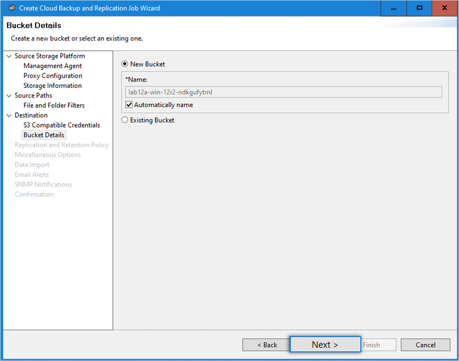Open File and Folder Filters step

[x=54, y=105]
